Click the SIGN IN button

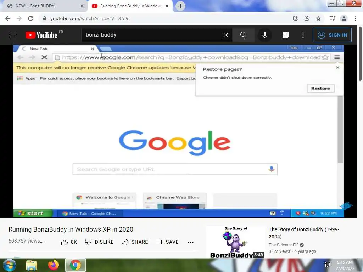pyautogui.click(x=332, y=35)
